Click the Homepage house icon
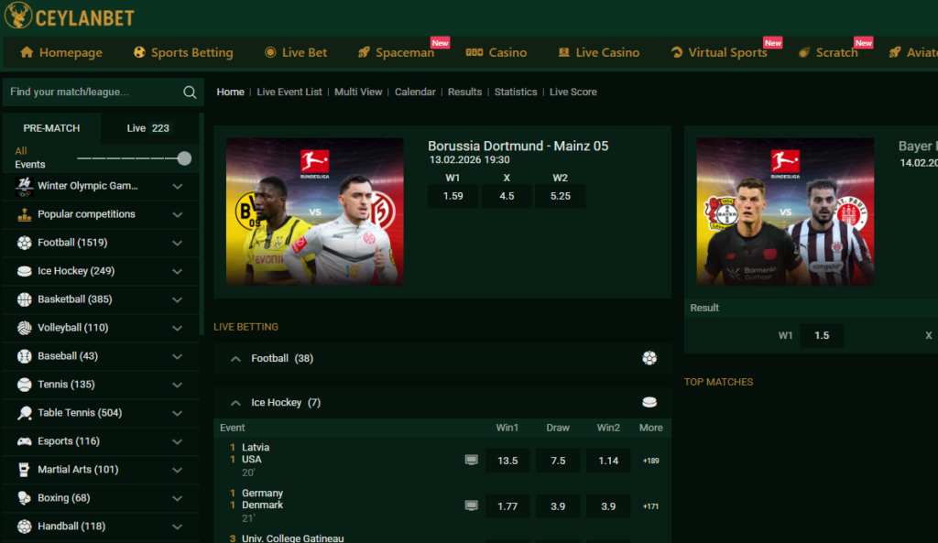 point(27,52)
